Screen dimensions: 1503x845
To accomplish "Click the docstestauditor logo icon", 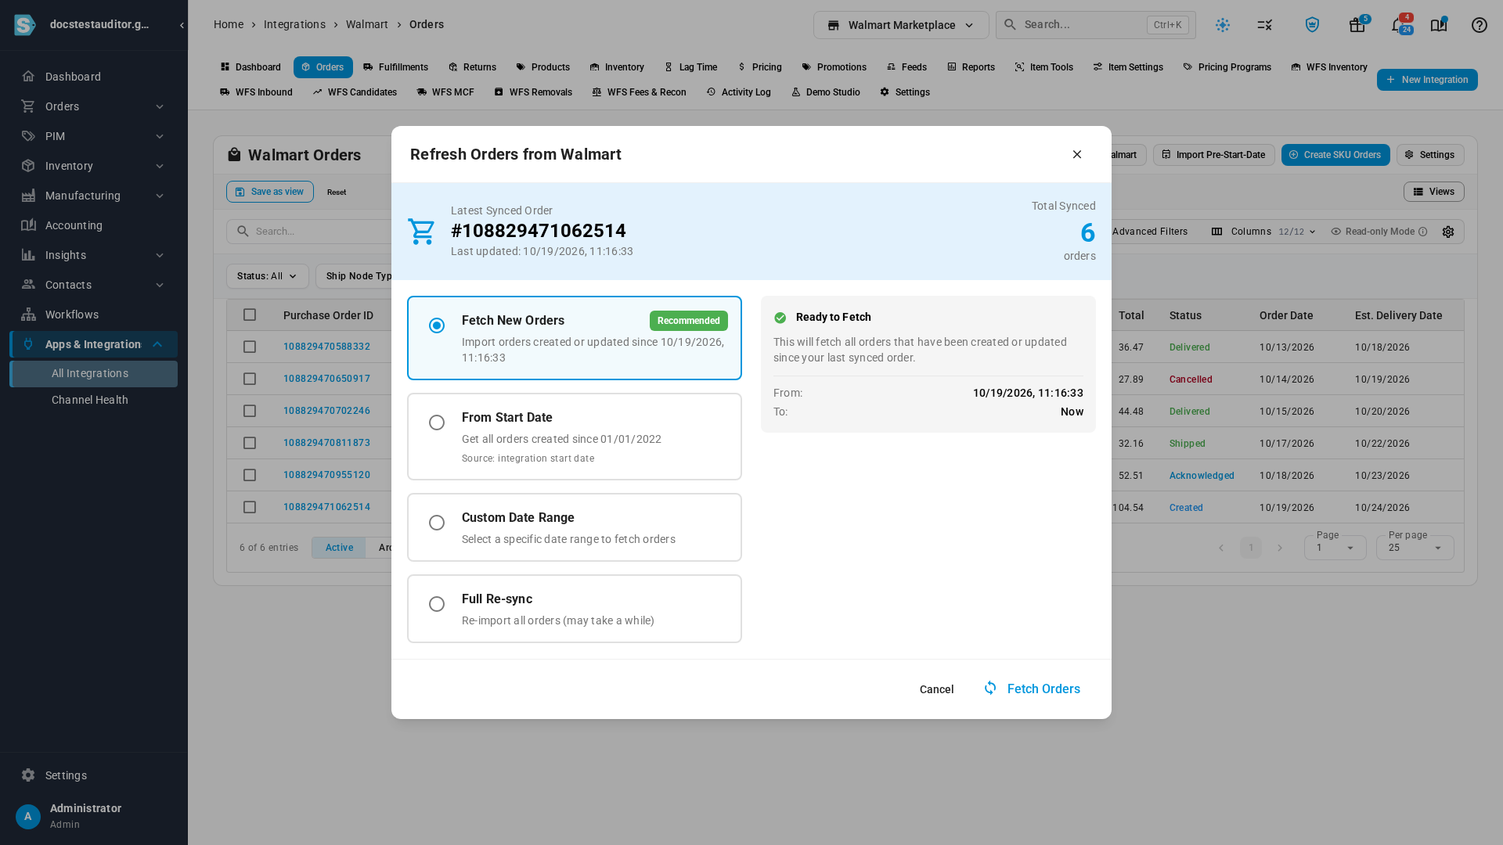I will pos(25,25).
